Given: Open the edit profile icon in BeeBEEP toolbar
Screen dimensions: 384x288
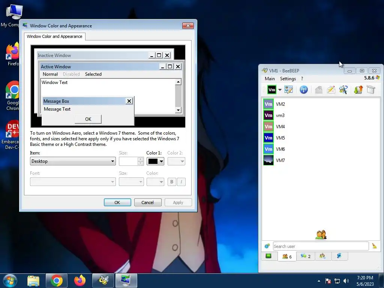Looking at the screenshot, I should coord(289,90).
